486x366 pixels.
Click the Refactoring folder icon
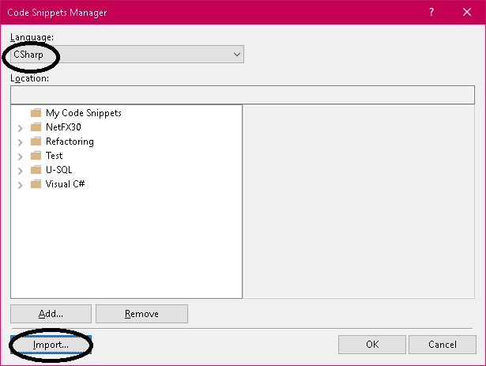(36, 141)
